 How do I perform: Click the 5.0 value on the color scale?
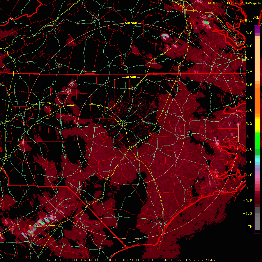point(249,110)
